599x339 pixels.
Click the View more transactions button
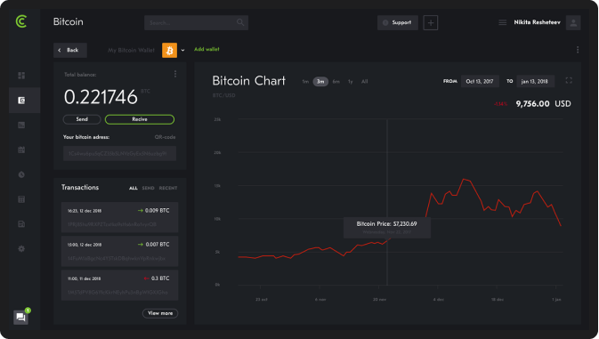(x=160, y=313)
